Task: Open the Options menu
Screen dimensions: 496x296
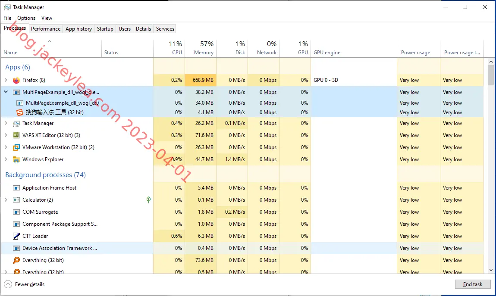Action: (x=26, y=18)
